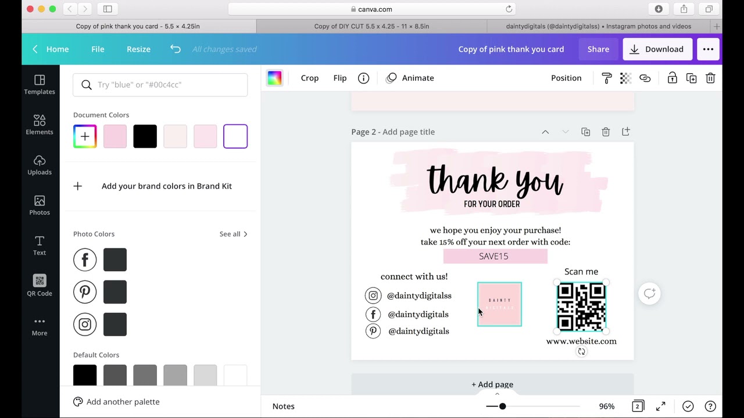Click the Animate button
This screenshot has height=418, width=744.
(x=410, y=78)
